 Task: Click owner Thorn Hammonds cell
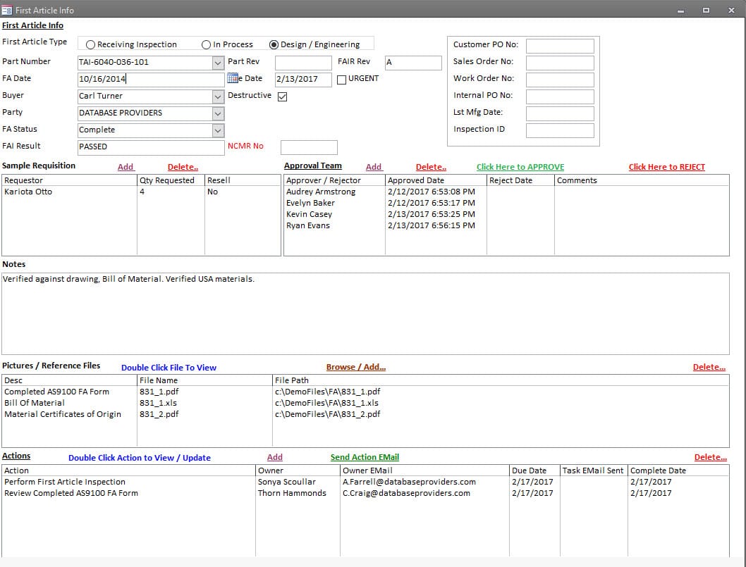pyautogui.click(x=292, y=493)
